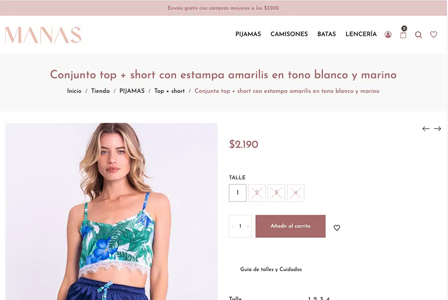Open the LENCERÍA menu
The width and height of the screenshot is (448, 300).
[361, 34]
